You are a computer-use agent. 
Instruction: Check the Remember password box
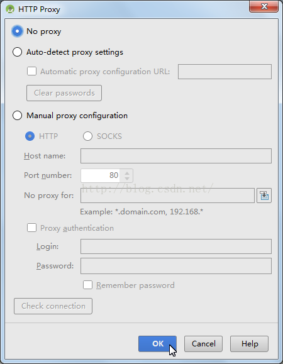pos(87,285)
